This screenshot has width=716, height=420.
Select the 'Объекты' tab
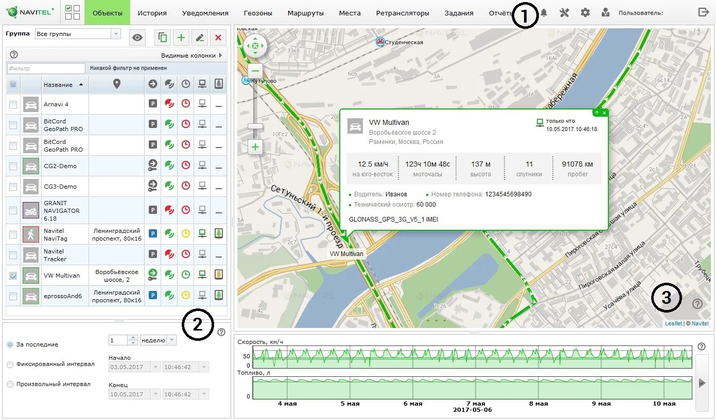point(107,13)
